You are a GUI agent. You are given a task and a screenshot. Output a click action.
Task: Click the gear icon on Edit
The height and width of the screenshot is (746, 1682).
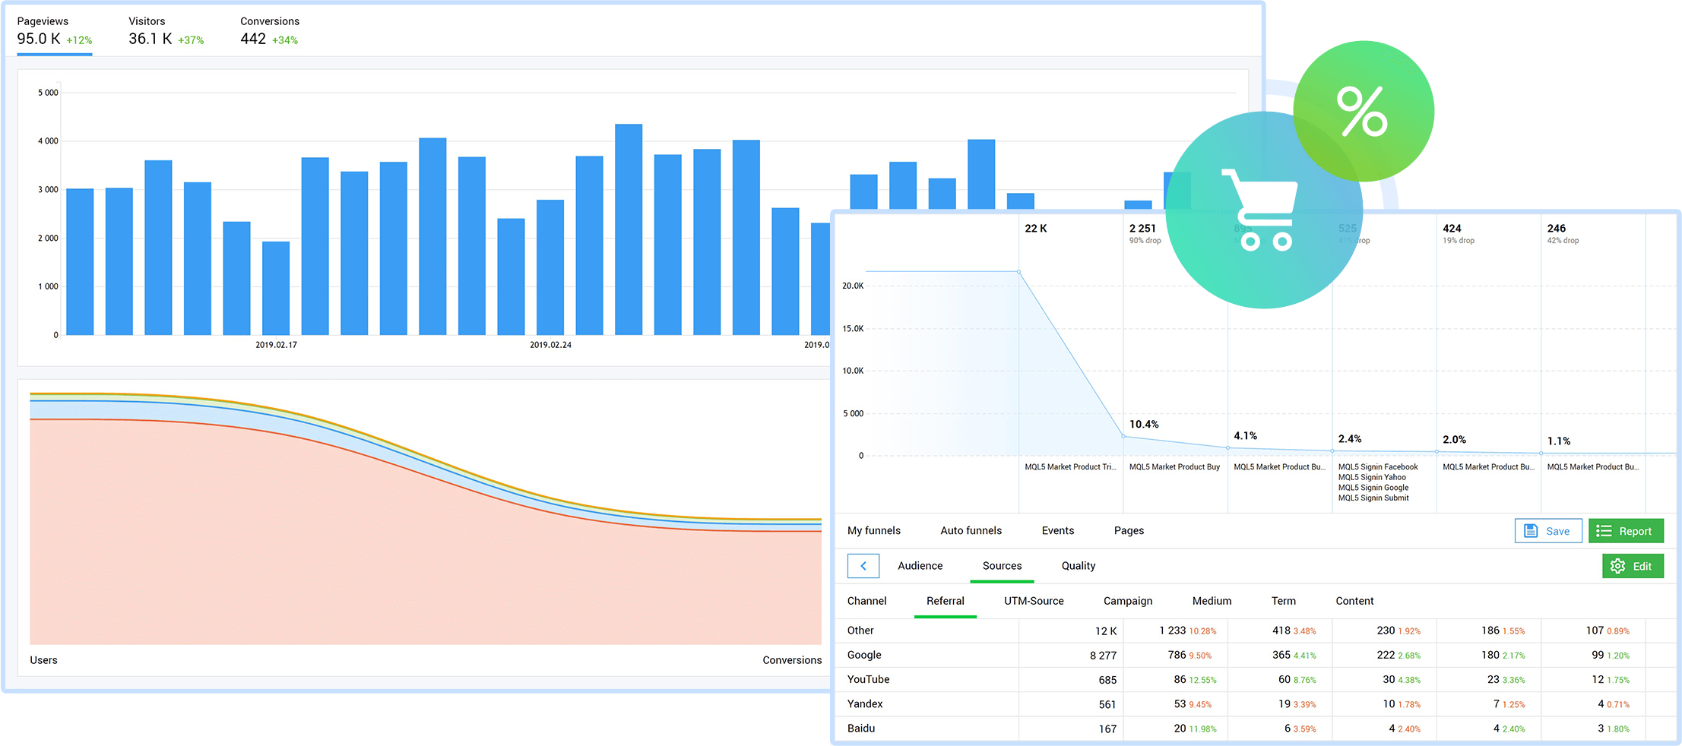coord(1617,566)
